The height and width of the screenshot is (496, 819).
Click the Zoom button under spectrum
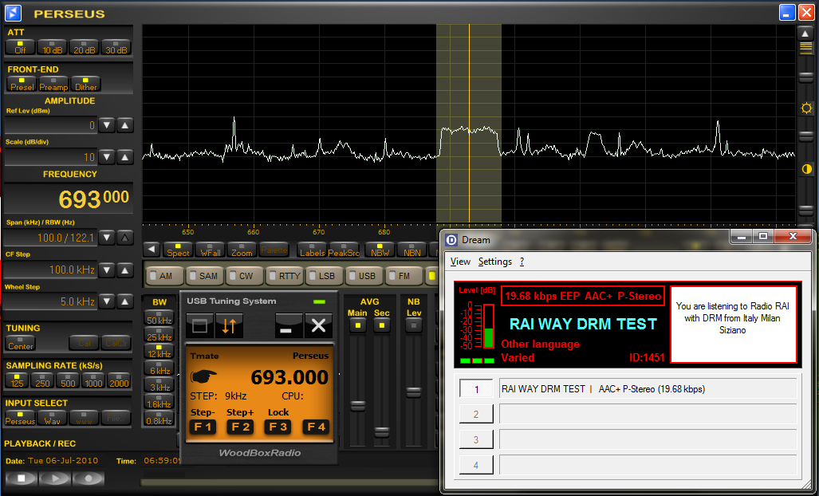pyautogui.click(x=242, y=250)
